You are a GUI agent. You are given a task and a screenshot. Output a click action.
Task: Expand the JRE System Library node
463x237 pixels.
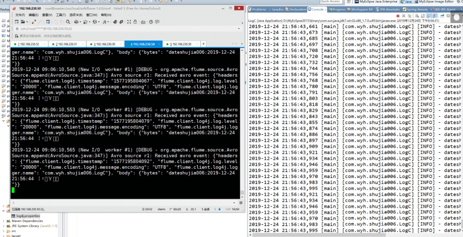pyautogui.click(x=4, y=226)
